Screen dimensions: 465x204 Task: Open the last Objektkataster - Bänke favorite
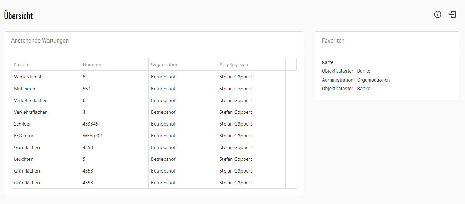tap(346, 89)
